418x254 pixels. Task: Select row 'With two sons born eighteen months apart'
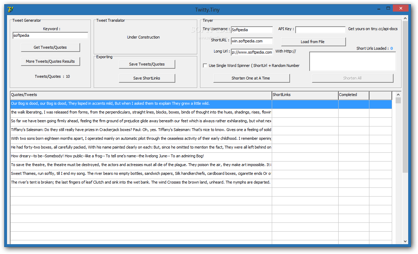pyautogui.click(x=201, y=139)
